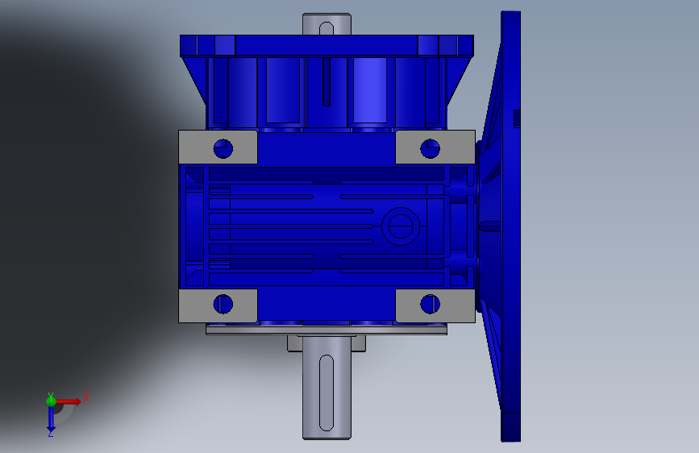Image resolution: width=699 pixels, height=453 pixels.
Task: Click the green Y axis dot of the triad
Action: [51, 401]
